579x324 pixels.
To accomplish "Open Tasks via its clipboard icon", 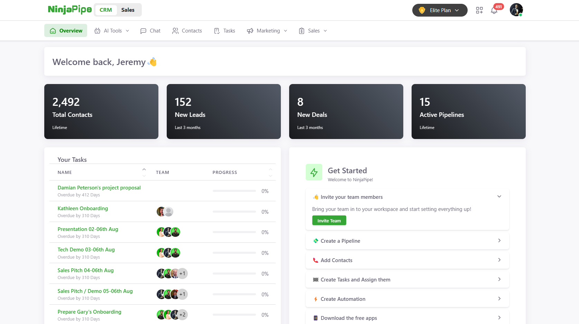I will (x=216, y=31).
